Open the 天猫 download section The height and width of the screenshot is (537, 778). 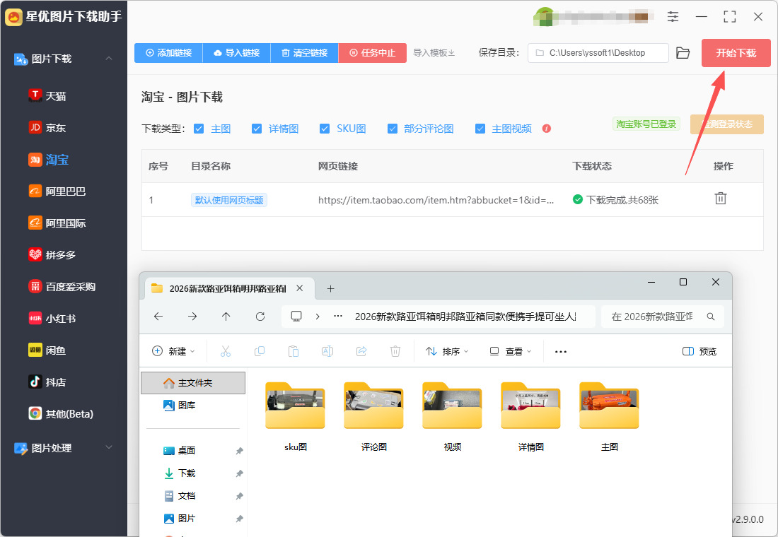coord(47,95)
